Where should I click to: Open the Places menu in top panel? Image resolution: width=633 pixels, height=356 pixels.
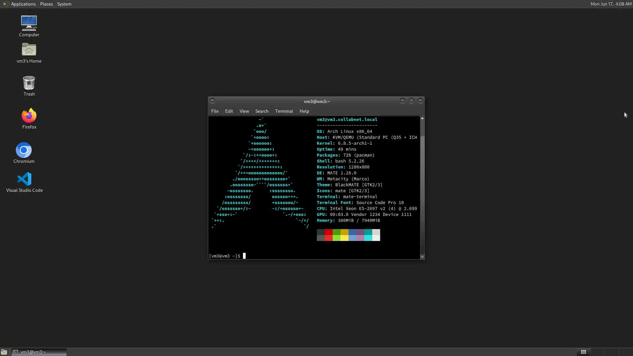coord(46,4)
